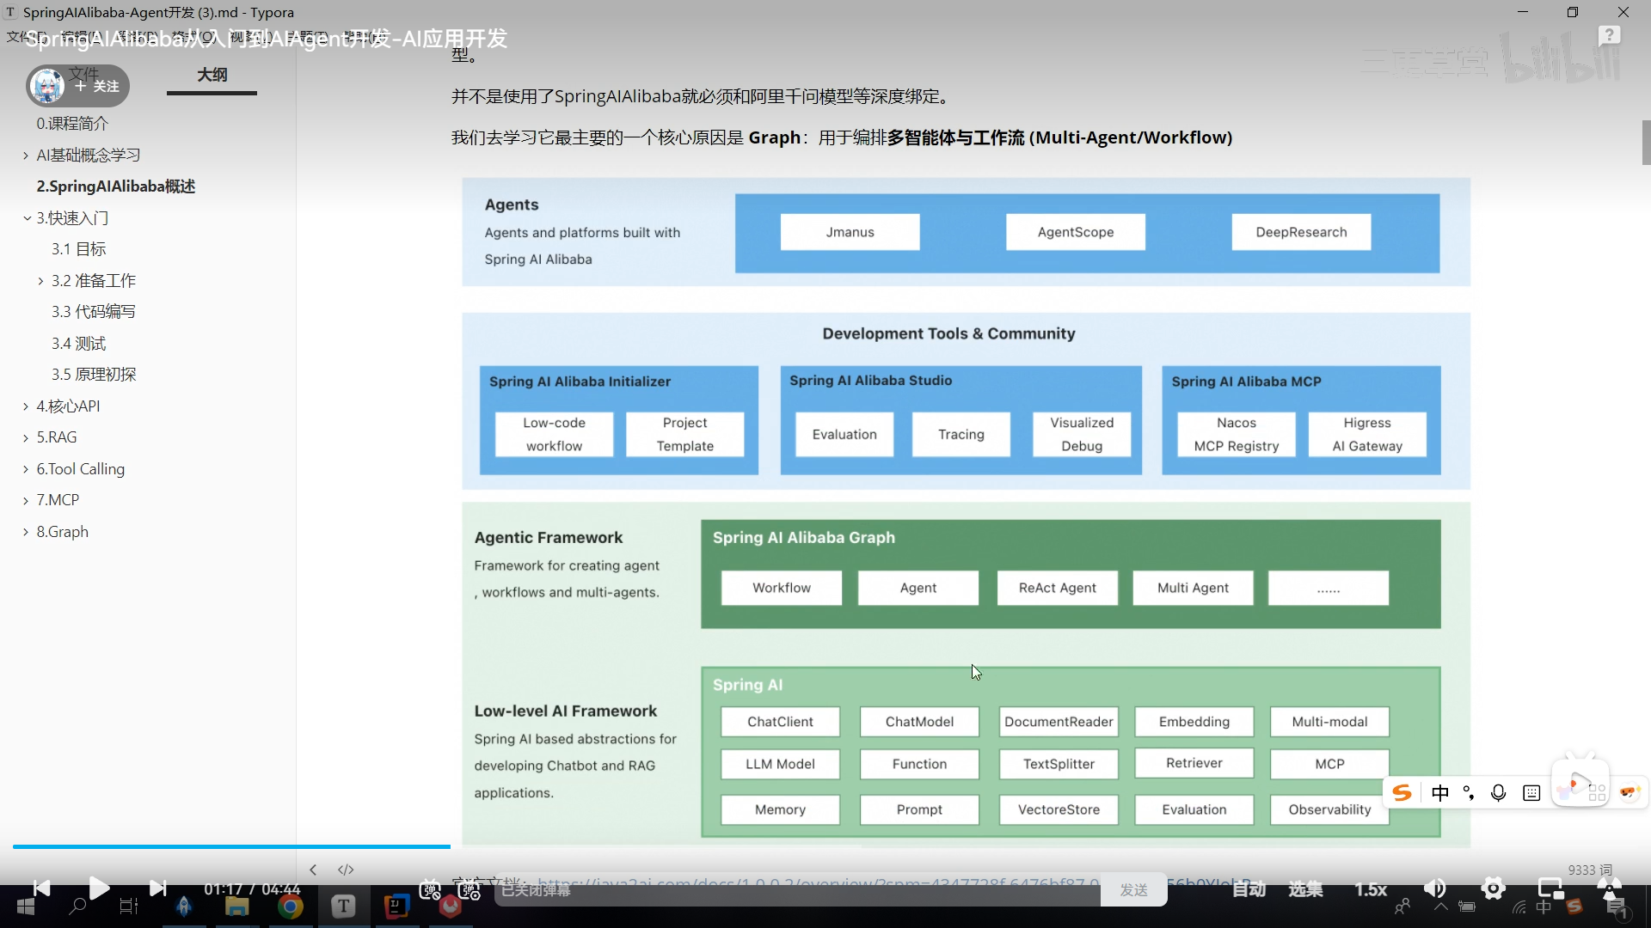Open the 1.5x playback speed menu
The width and height of the screenshot is (1651, 928).
(x=1371, y=889)
